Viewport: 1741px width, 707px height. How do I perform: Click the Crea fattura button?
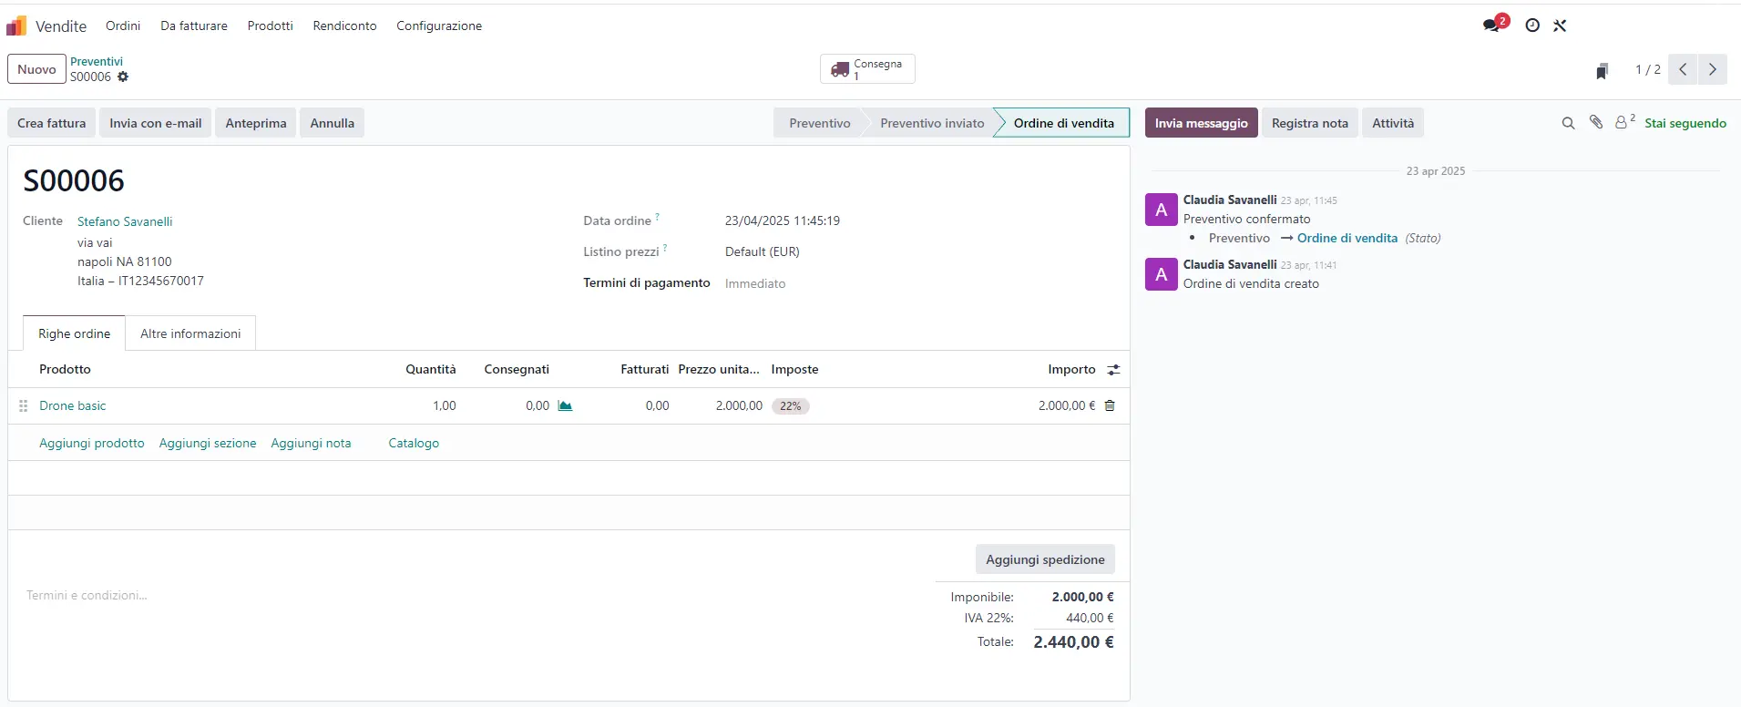tap(52, 123)
